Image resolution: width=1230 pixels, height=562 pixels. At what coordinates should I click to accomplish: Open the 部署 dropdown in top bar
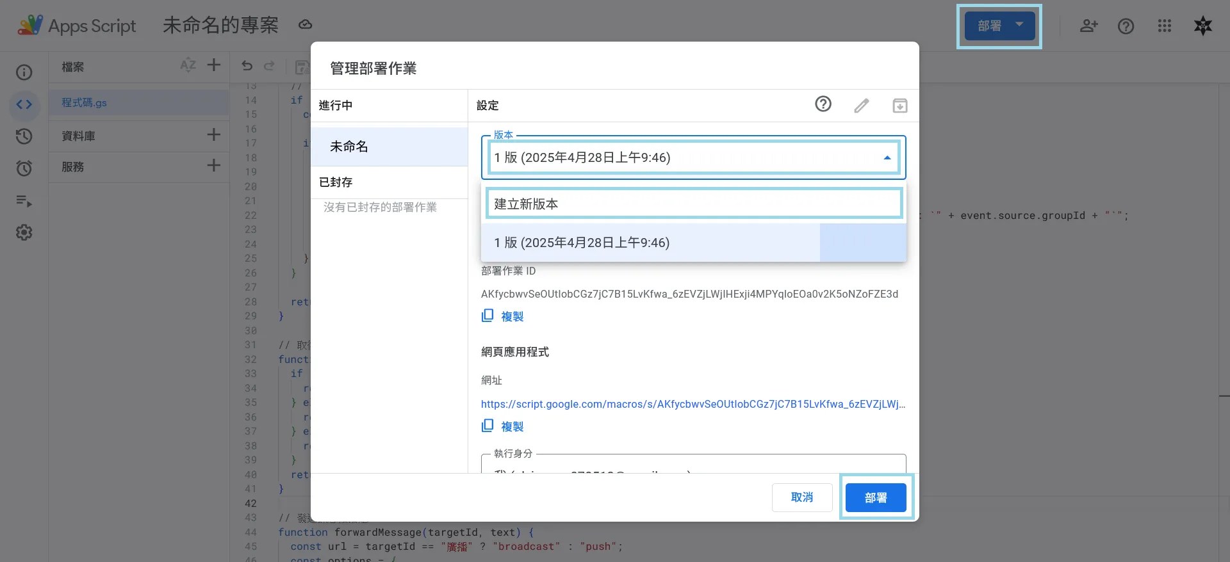point(999,26)
